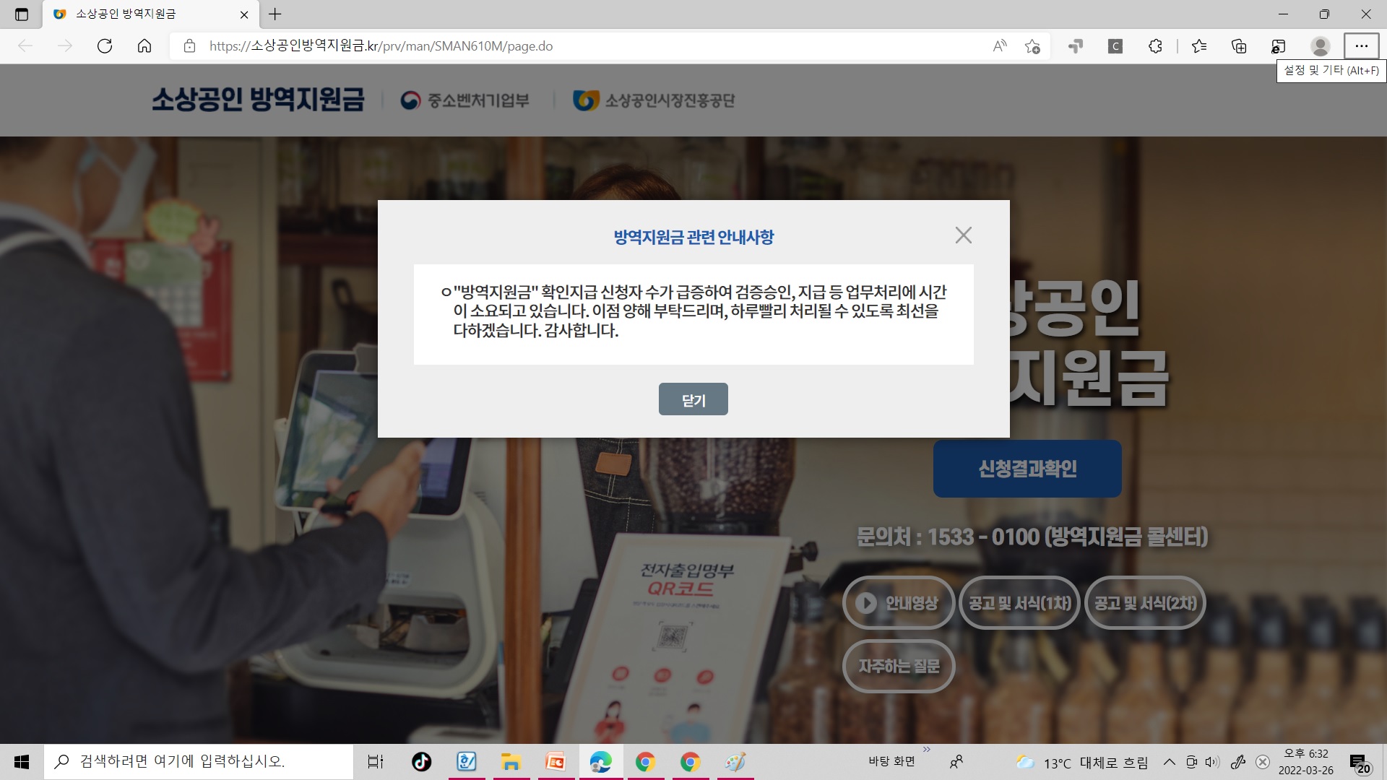This screenshot has width=1387, height=780.
Task: Open the Favorites list star icon
Action: point(1199,46)
